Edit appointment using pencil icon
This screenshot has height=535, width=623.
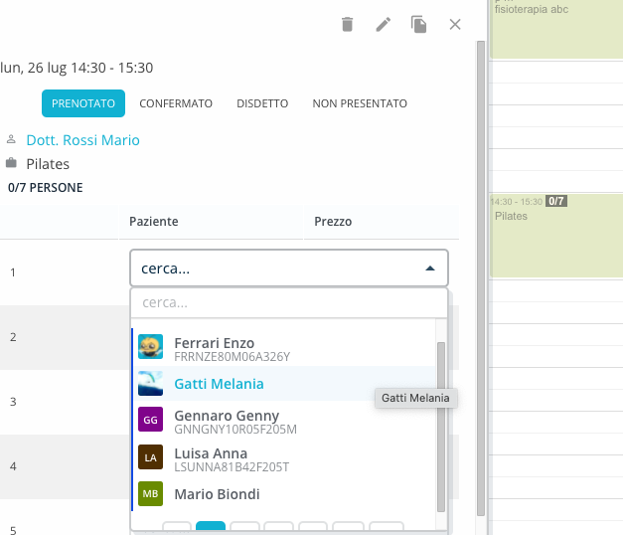coord(383,24)
